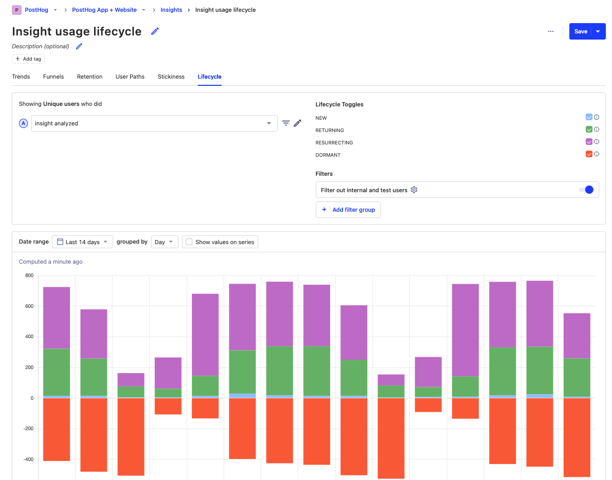Click the pencil icon beside the insight title

coord(155,31)
